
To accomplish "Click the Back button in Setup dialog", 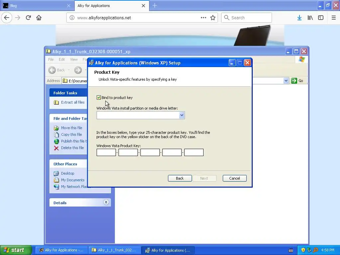I will point(180,178).
